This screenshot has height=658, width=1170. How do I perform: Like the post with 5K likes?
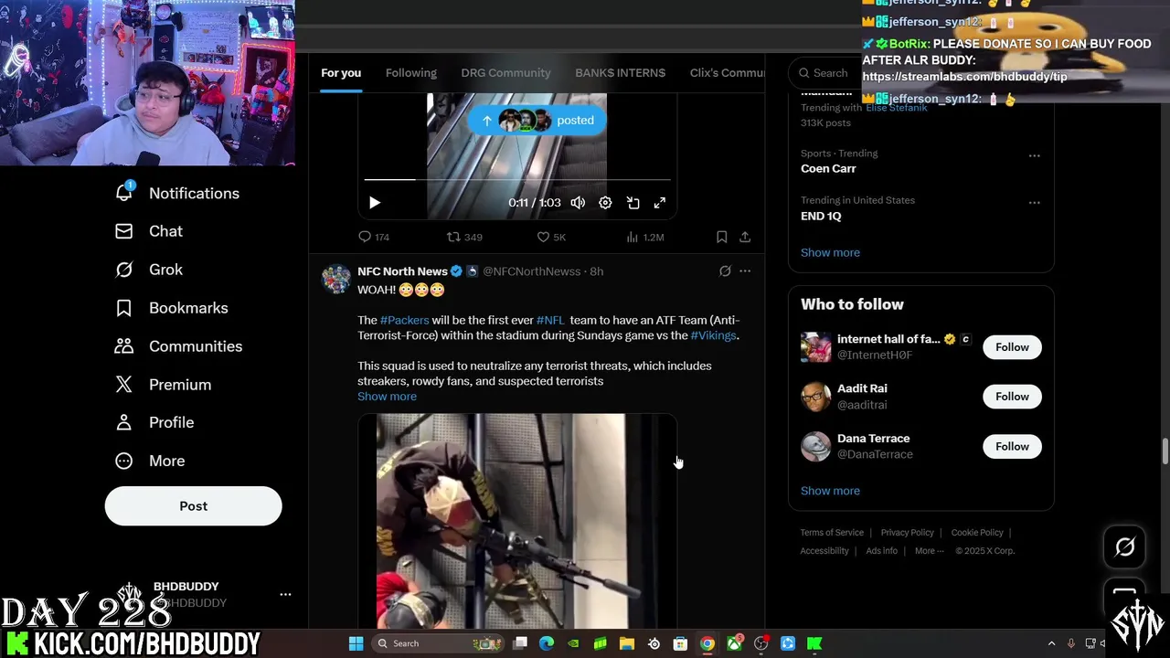(x=551, y=237)
